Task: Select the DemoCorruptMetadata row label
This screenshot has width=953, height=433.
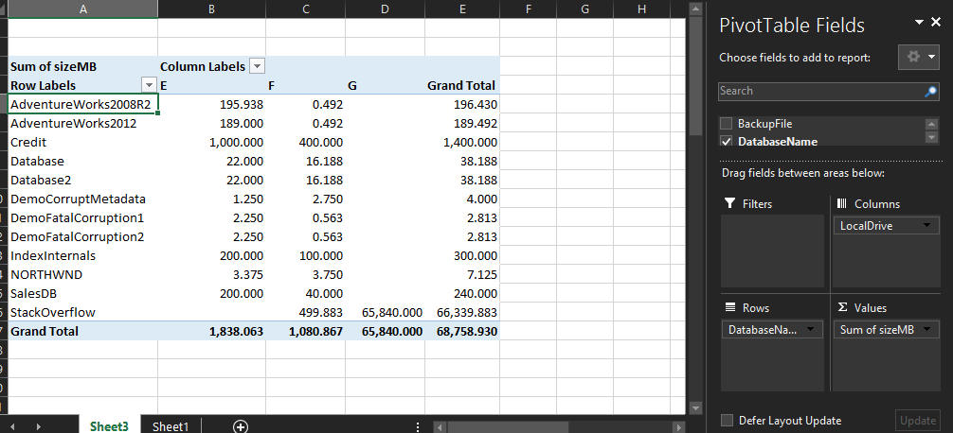Action: (x=82, y=199)
